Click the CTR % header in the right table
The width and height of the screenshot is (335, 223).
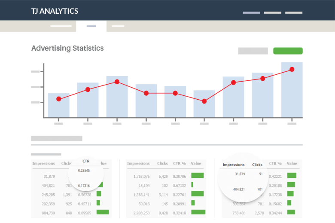coord(275,163)
